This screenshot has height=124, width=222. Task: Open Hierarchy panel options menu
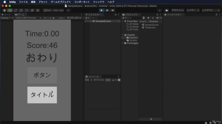(119, 14)
